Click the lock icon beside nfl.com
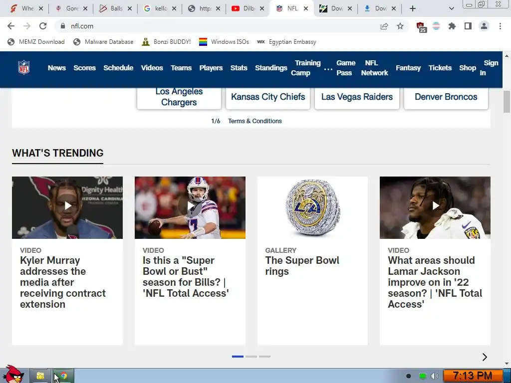 63,26
